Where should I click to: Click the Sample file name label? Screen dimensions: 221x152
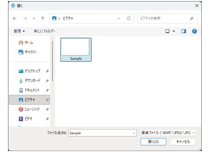[x=76, y=59]
